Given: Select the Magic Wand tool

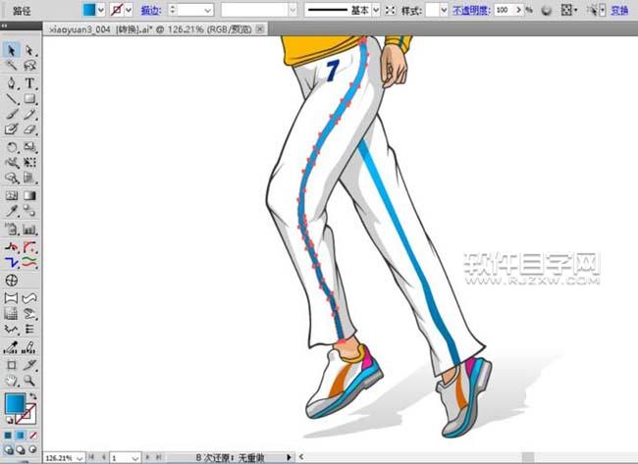Looking at the screenshot, I should (x=12, y=66).
